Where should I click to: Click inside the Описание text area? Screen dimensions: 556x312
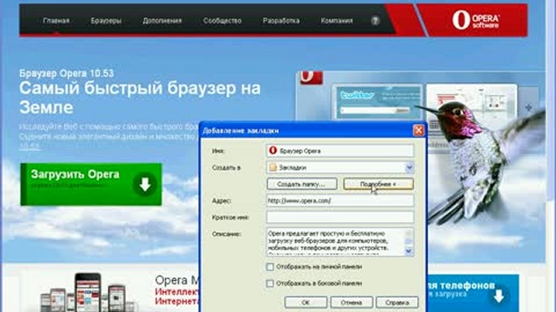[335, 242]
